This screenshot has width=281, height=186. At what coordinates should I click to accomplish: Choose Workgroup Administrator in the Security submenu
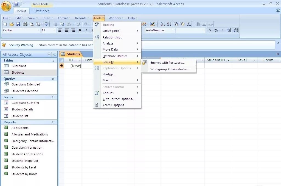(170, 69)
